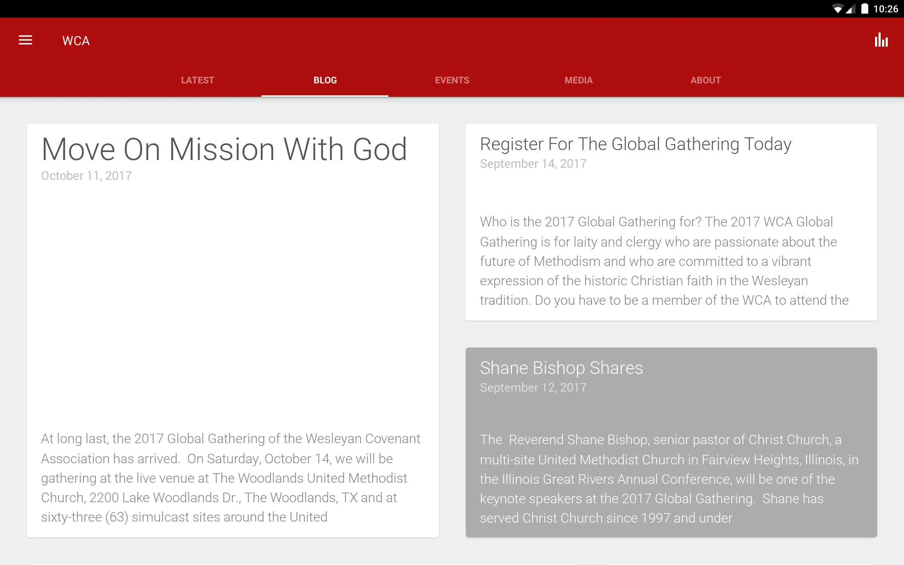Toggle BLOG tab active state
Screen dimensions: 904x565
324,79
